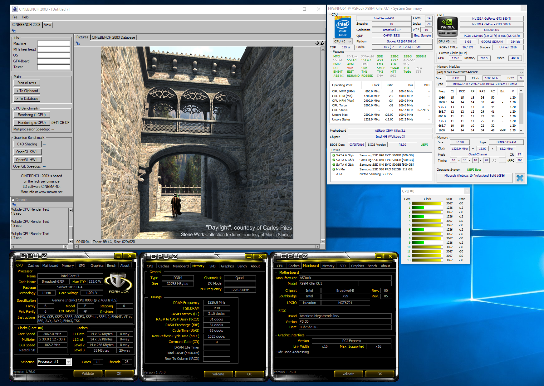Click the Intel Xeon logo in HWiNFO64
The width and height of the screenshot is (544, 386).
(x=343, y=27)
